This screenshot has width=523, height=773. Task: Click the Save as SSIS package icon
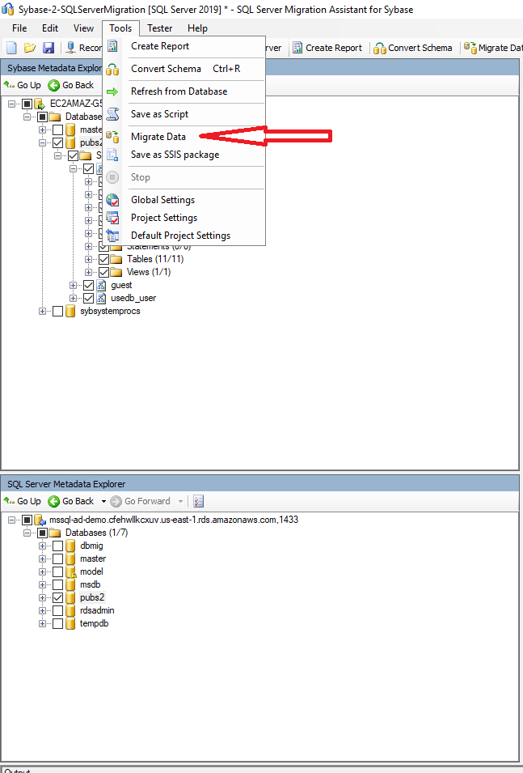point(113,155)
